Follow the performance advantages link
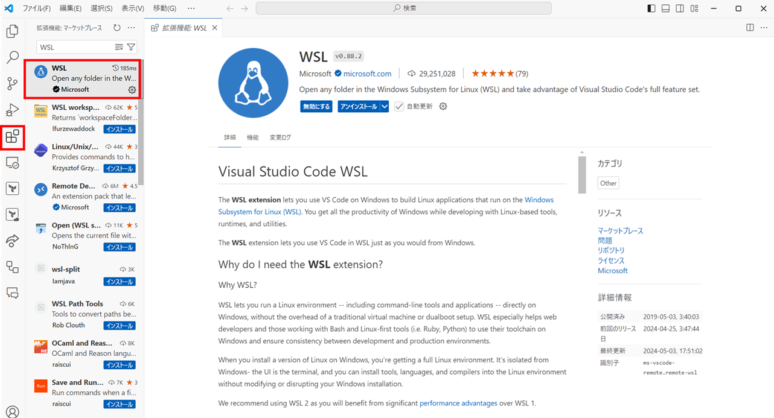The image size is (774, 418). (x=458, y=403)
